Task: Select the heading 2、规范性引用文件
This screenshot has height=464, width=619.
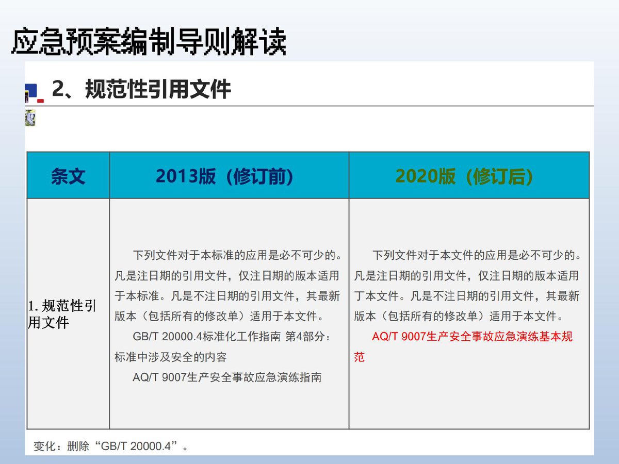Action: [141, 90]
